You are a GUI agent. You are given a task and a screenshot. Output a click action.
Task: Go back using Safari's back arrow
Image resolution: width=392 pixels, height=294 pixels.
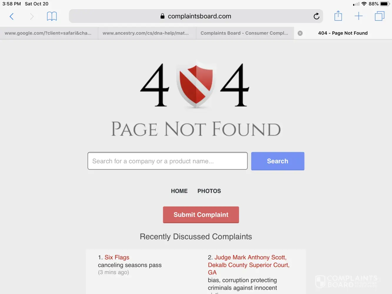(12, 16)
